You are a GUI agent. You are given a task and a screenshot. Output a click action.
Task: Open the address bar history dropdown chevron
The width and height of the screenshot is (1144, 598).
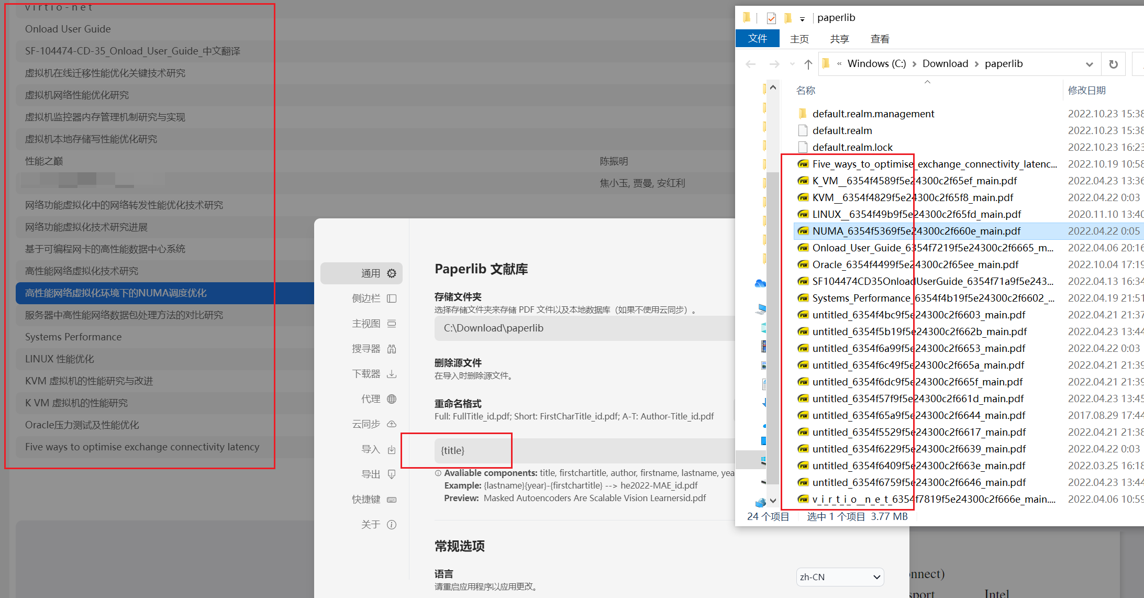(x=1090, y=63)
